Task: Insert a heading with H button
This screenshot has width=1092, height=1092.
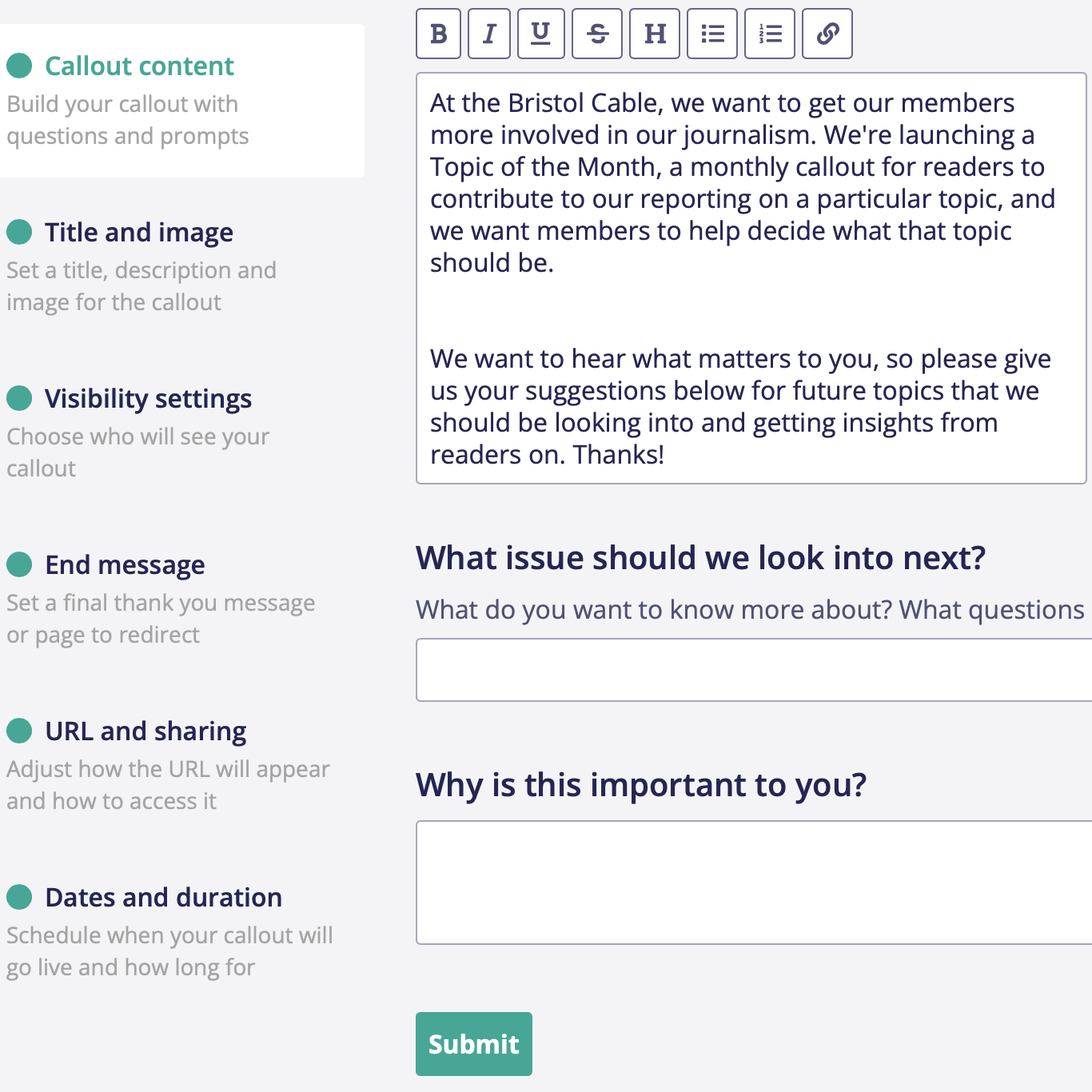Action: [x=655, y=34]
